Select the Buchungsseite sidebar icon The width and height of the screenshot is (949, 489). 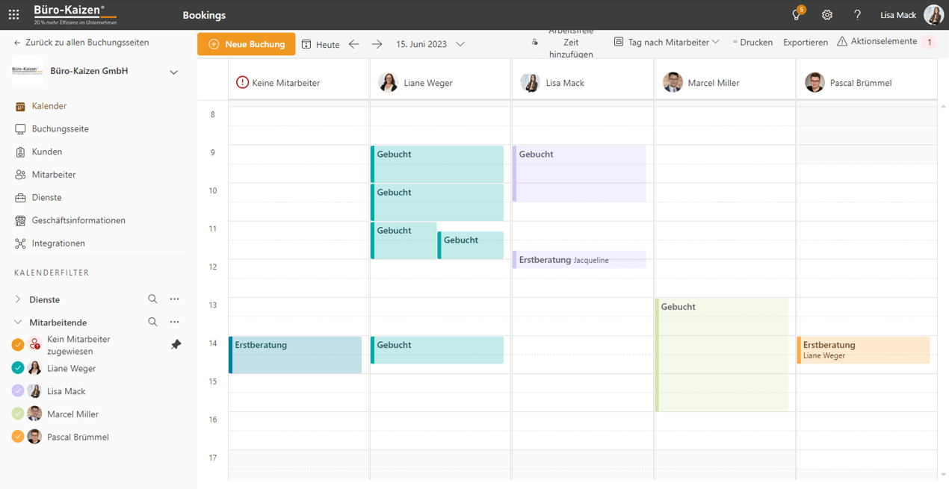[19, 128]
